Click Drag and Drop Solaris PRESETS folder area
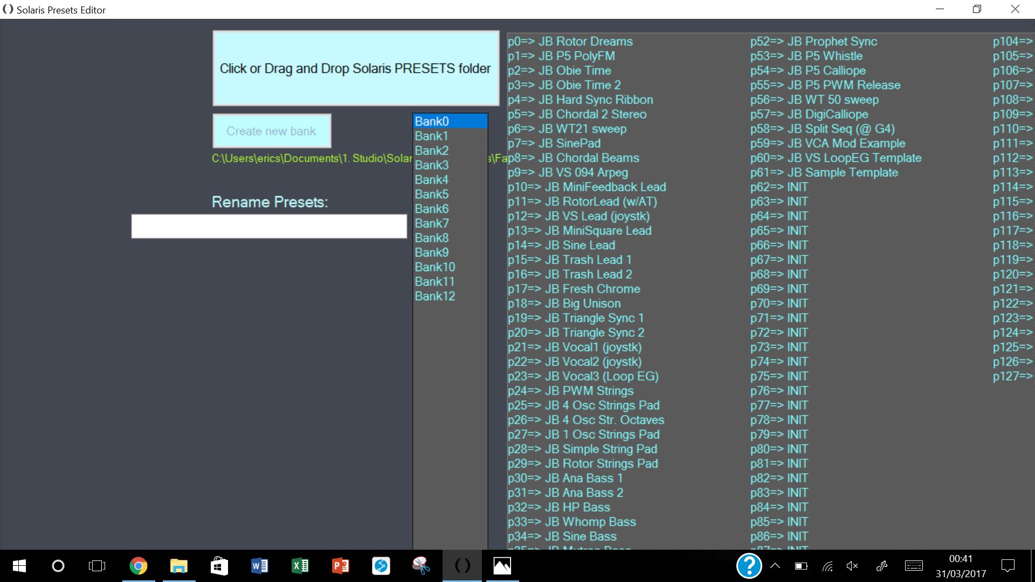Image resolution: width=1035 pixels, height=582 pixels. click(x=356, y=68)
